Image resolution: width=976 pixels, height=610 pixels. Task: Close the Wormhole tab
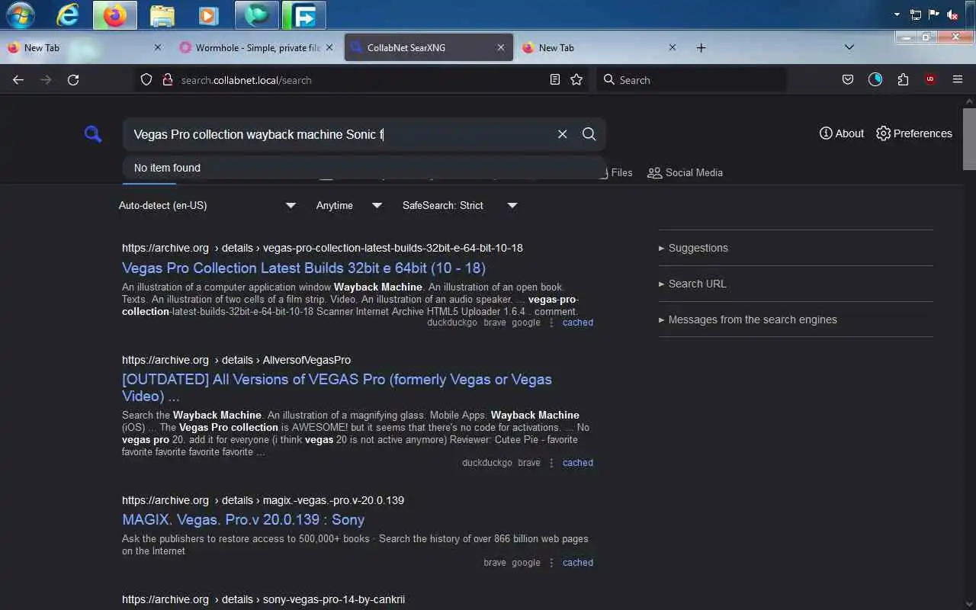[x=329, y=47]
